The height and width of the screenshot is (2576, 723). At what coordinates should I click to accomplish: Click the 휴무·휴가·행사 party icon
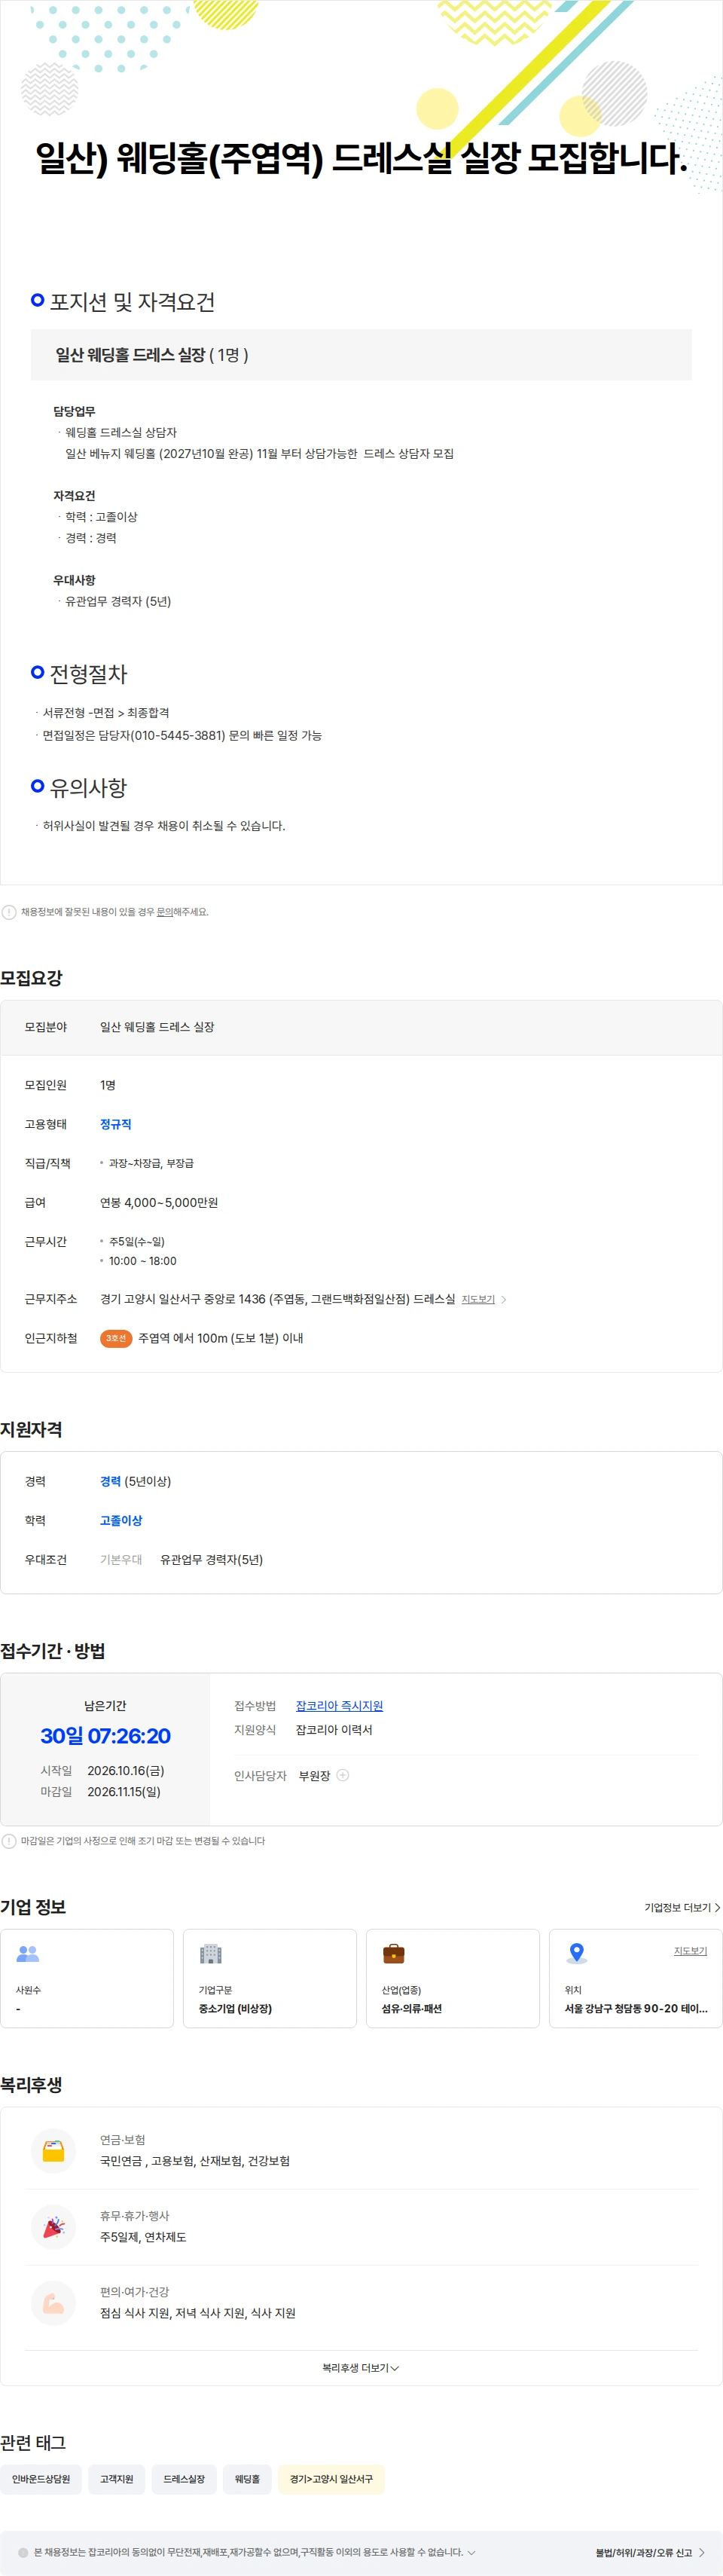[54, 2227]
